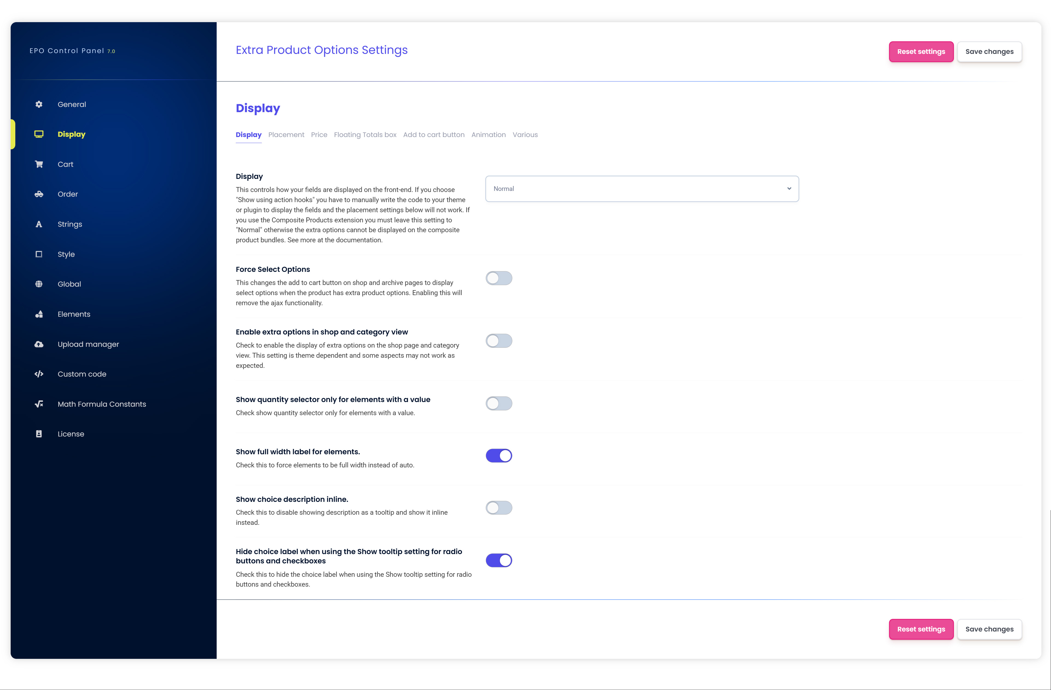Open the License sidebar item
Image resolution: width=1051 pixels, height=690 pixels.
pos(71,434)
